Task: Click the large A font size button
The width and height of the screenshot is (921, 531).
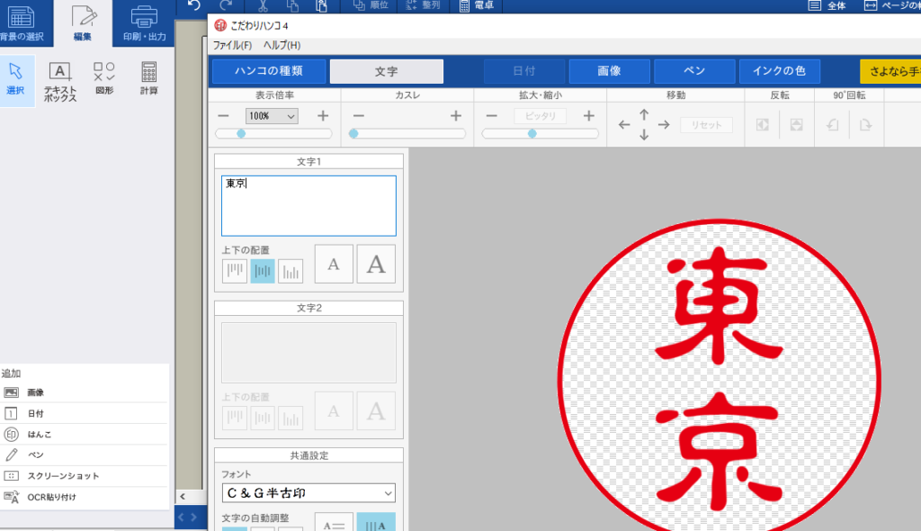Action: 376,264
